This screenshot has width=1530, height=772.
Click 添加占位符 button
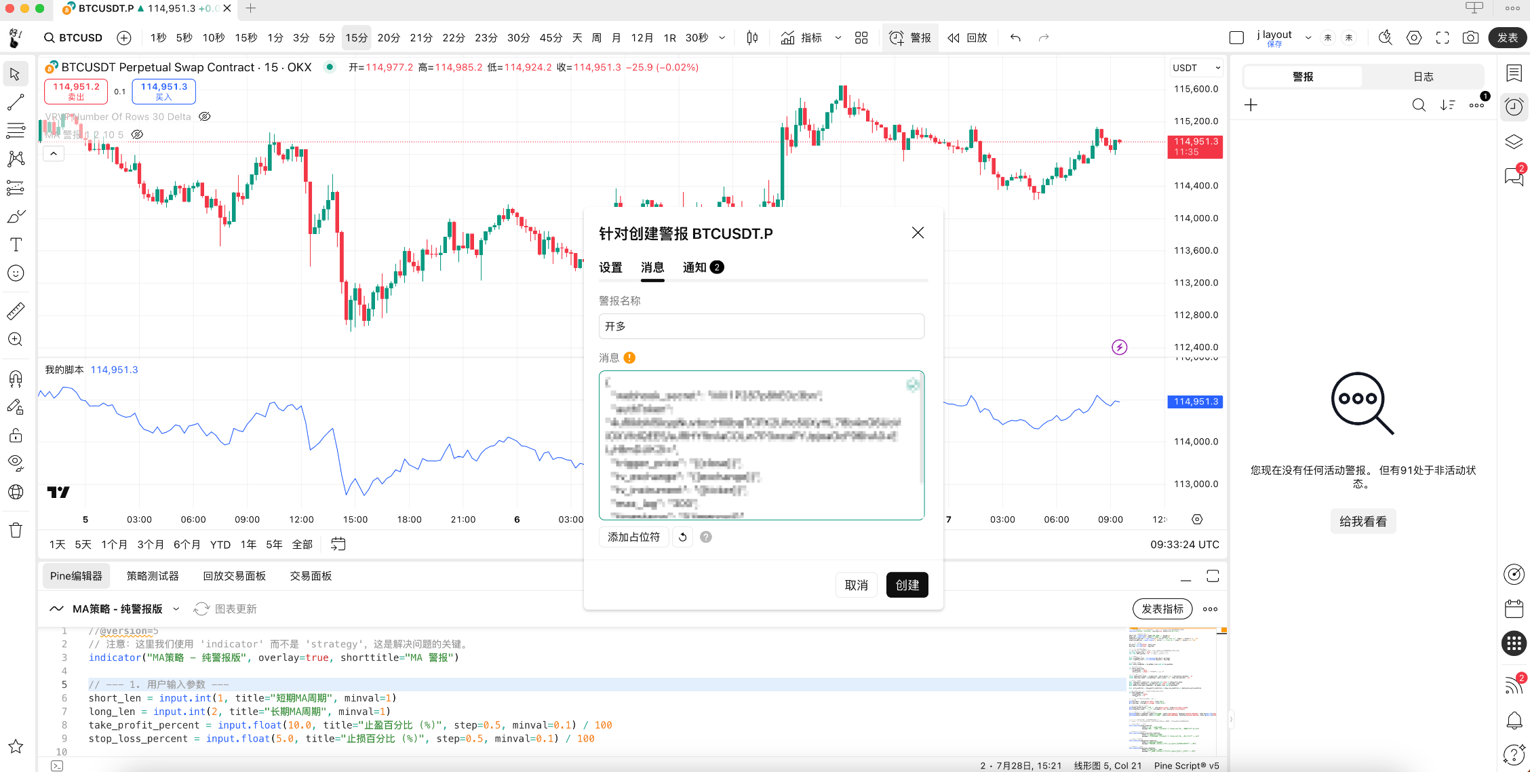coord(633,537)
